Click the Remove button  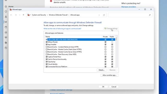pos(112,70)
